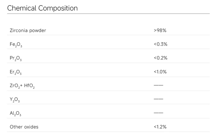Select the Y2O3 row label
The width and height of the screenshot is (214, 136).
(x=15, y=100)
